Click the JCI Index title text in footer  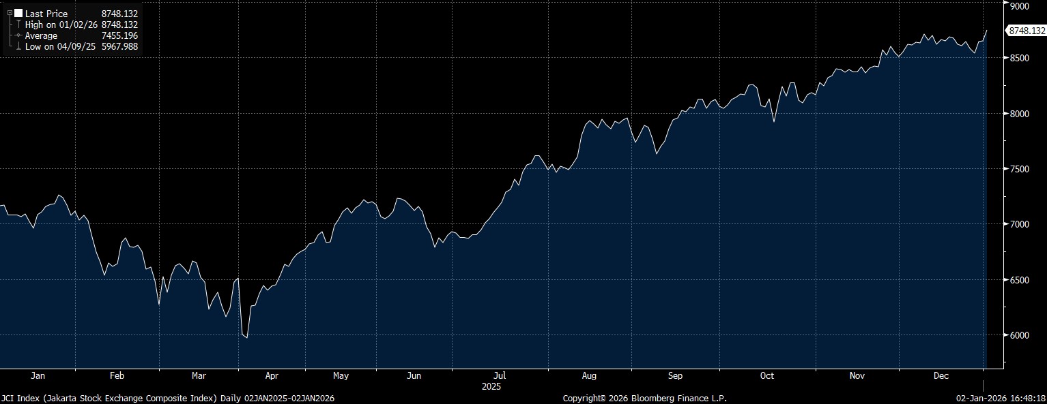tap(168, 398)
